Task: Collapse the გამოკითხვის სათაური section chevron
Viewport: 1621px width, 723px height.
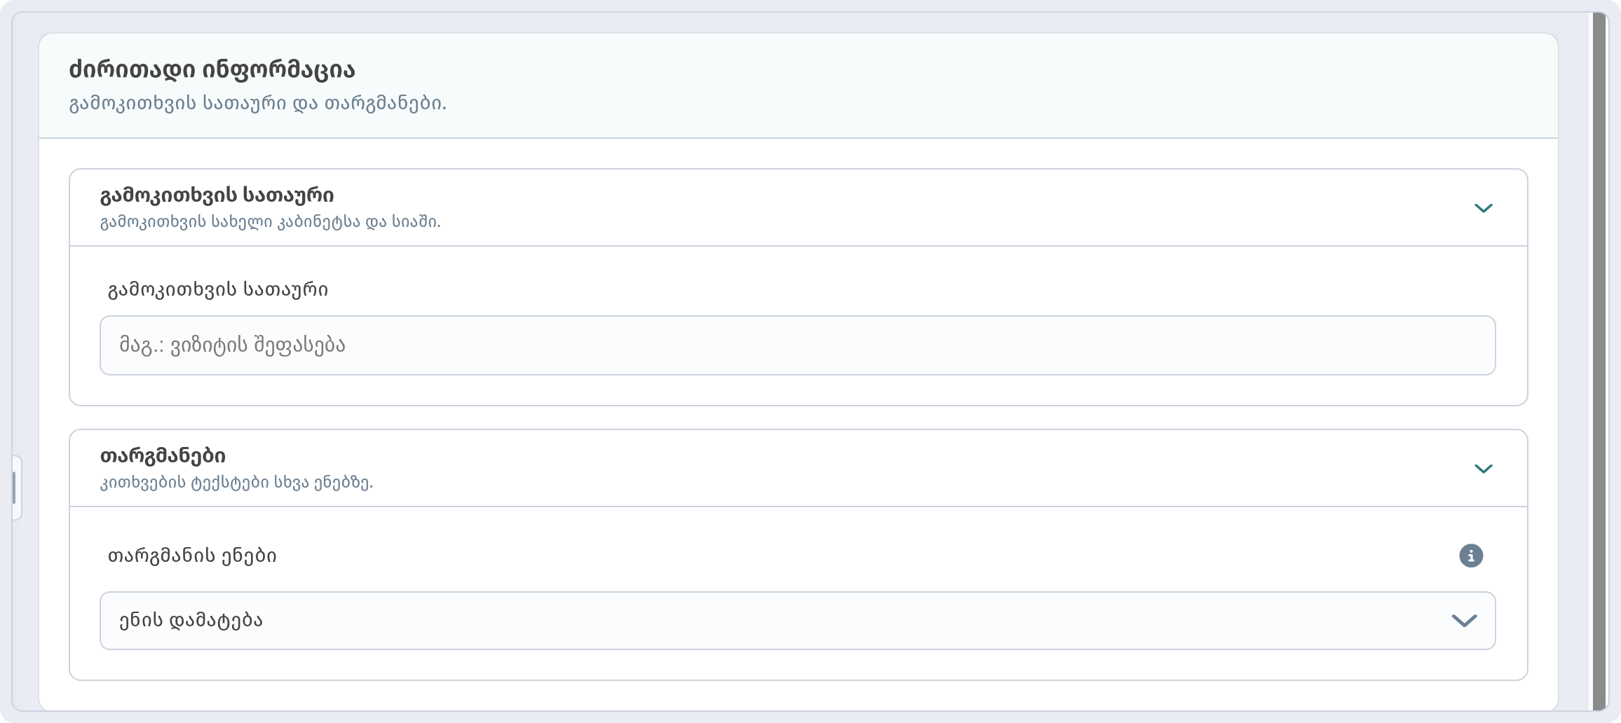Action: 1484,208
